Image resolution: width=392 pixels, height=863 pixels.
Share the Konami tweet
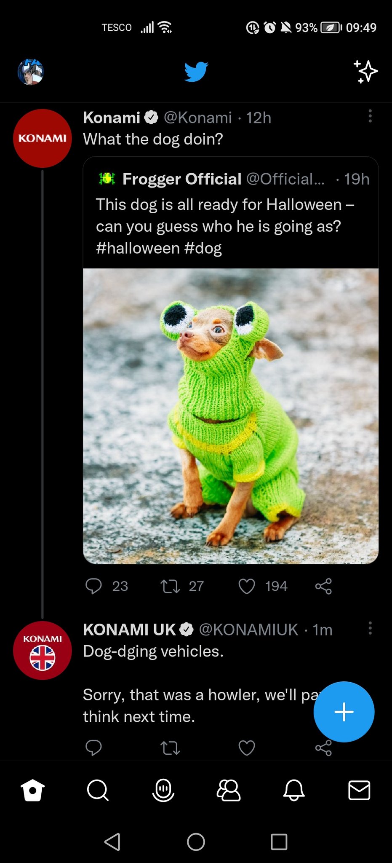tap(323, 586)
